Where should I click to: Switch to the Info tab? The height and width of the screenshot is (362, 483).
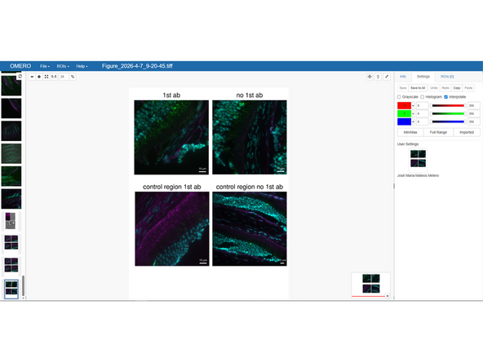pos(403,77)
